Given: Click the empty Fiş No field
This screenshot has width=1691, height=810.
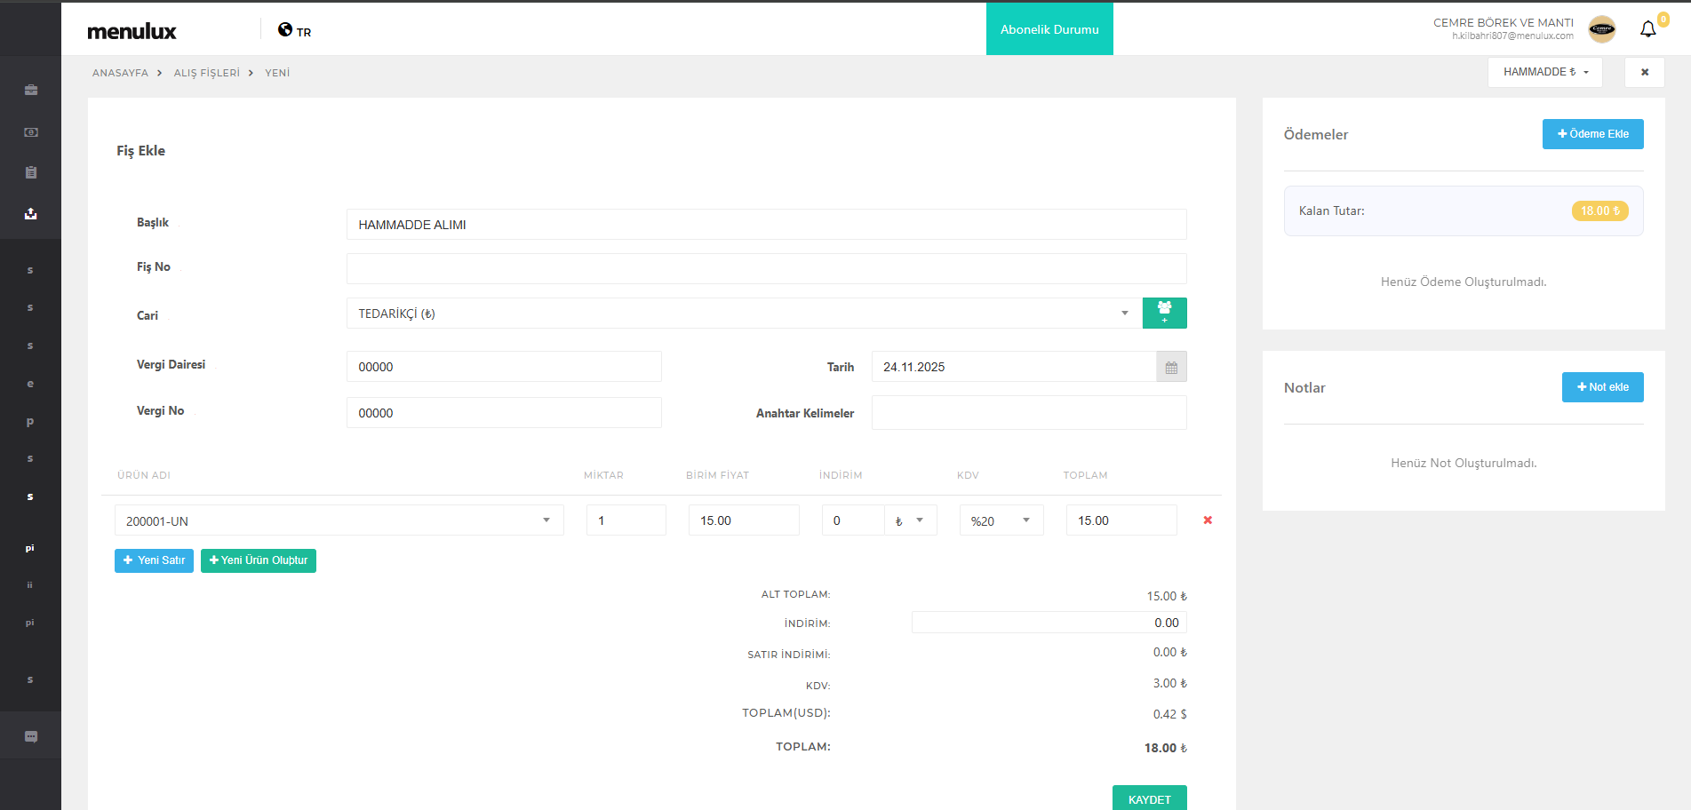Looking at the screenshot, I should 766,268.
